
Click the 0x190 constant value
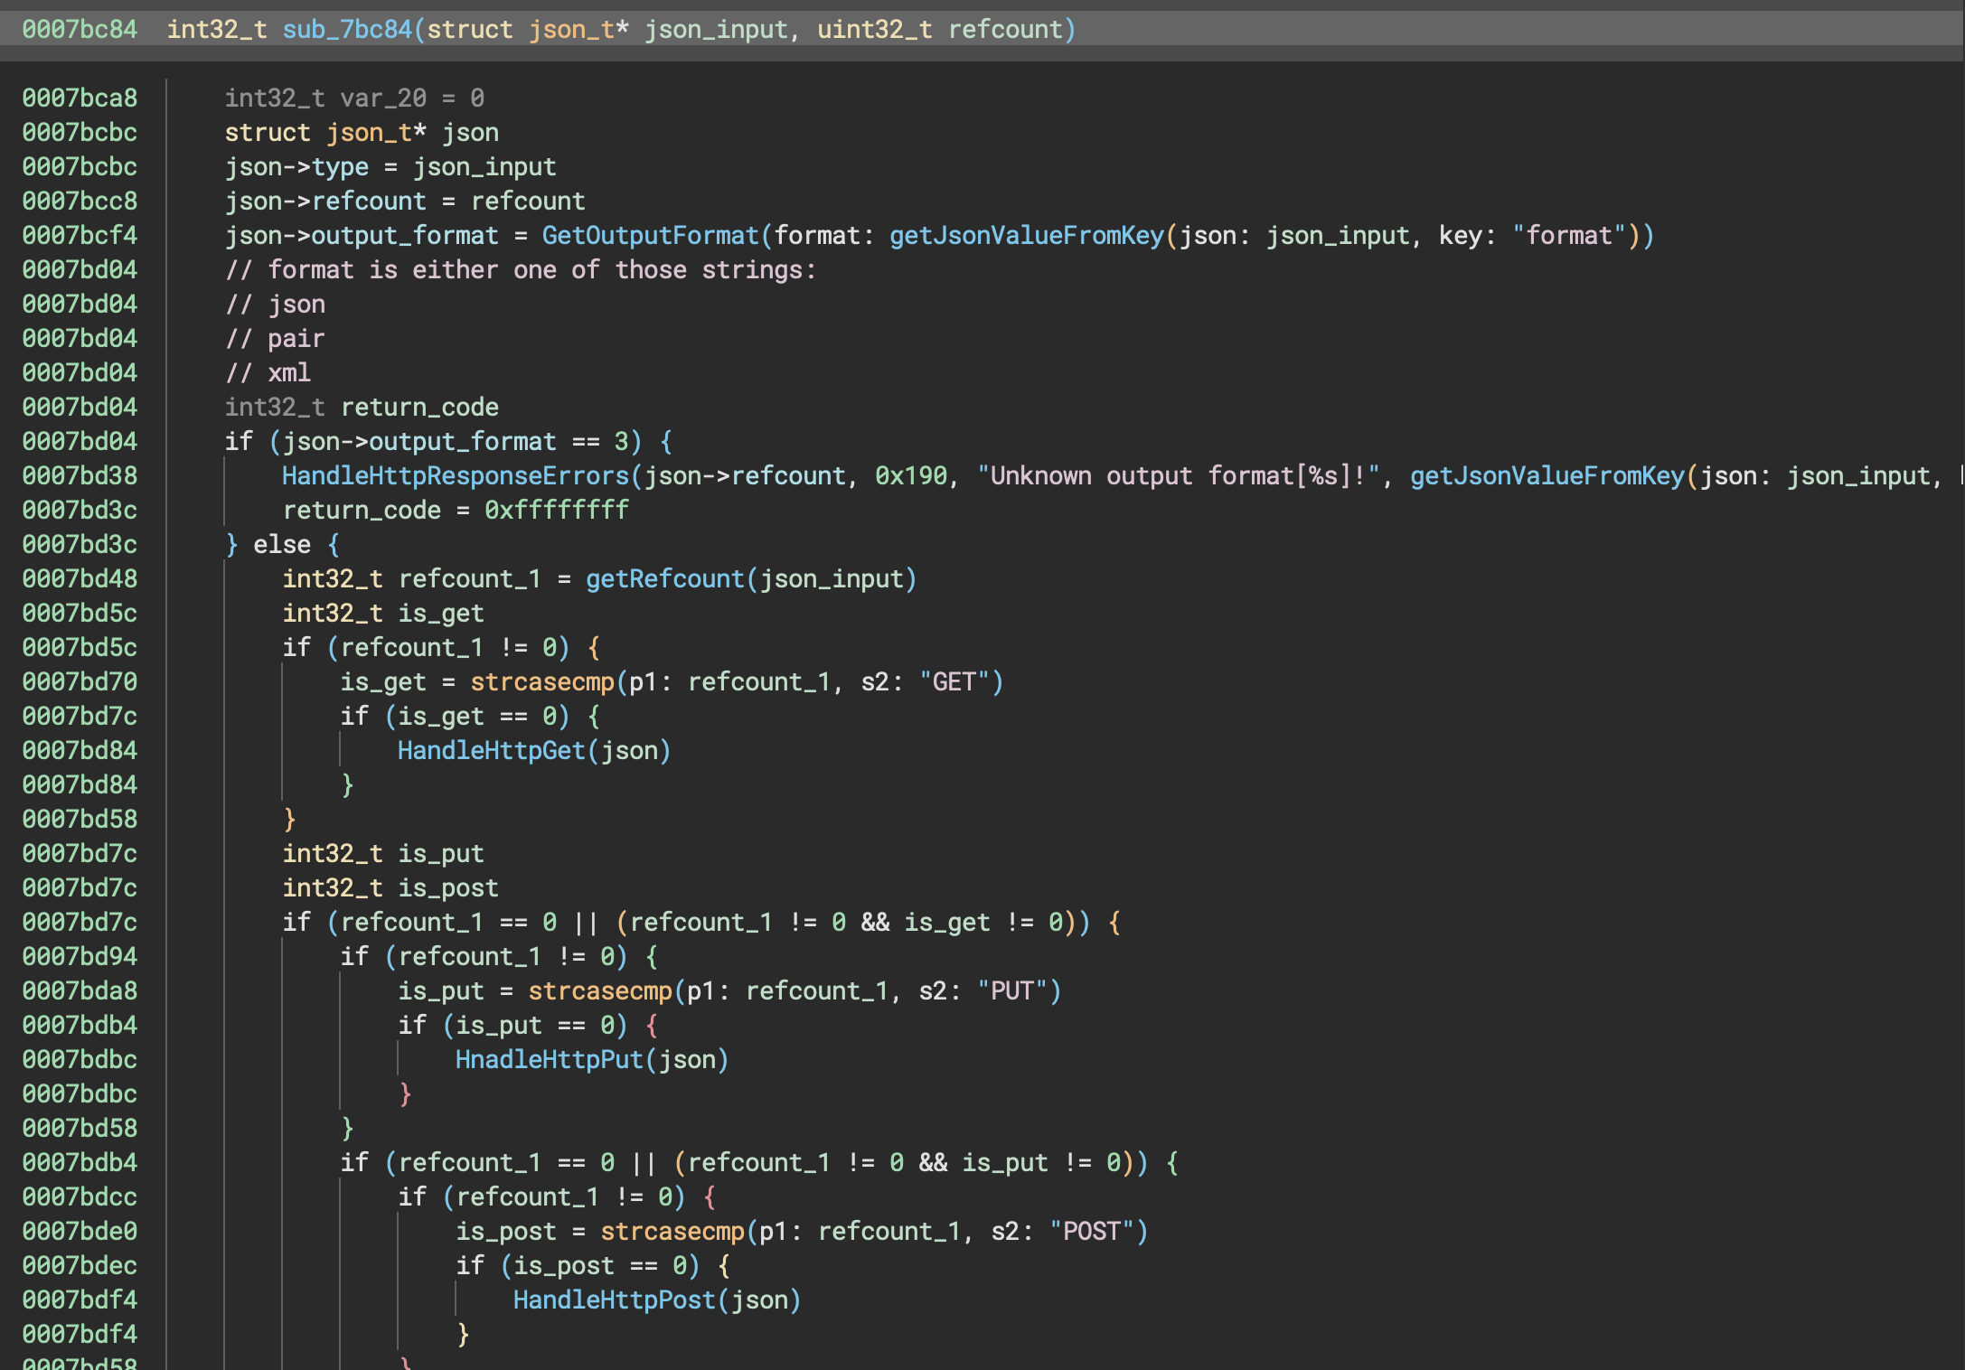pyautogui.click(x=910, y=476)
